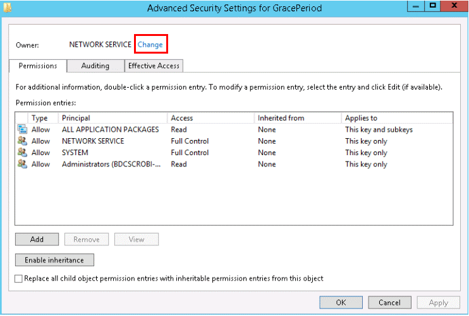Sort by Applies to column header

pyautogui.click(x=397, y=118)
